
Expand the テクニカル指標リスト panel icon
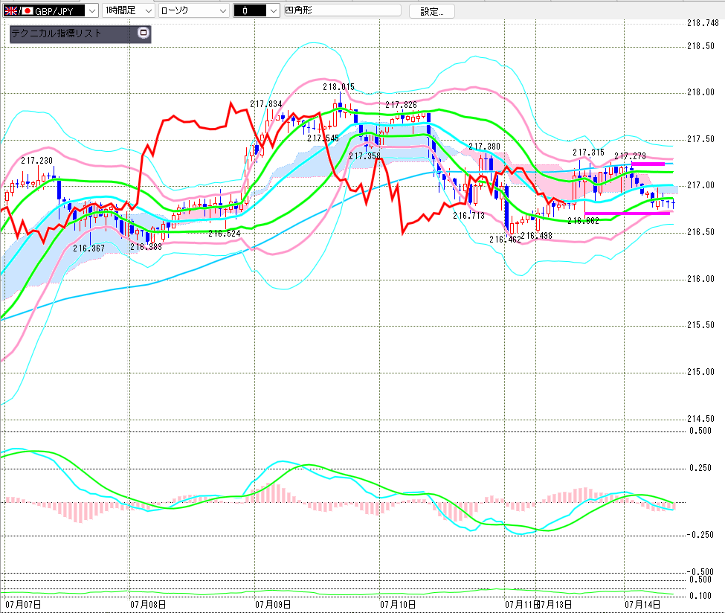coord(144,33)
